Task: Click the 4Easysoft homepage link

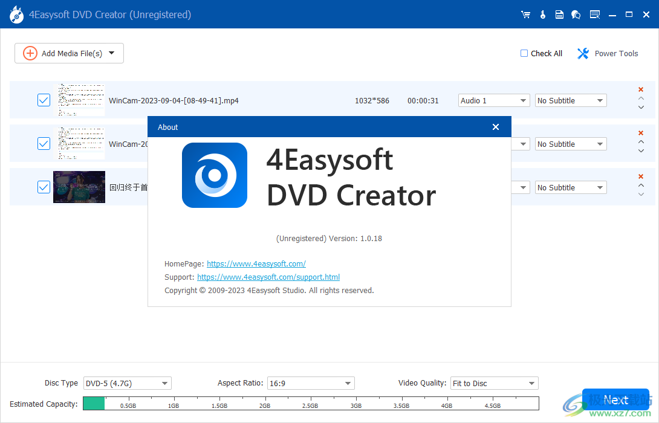Action: click(x=256, y=263)
